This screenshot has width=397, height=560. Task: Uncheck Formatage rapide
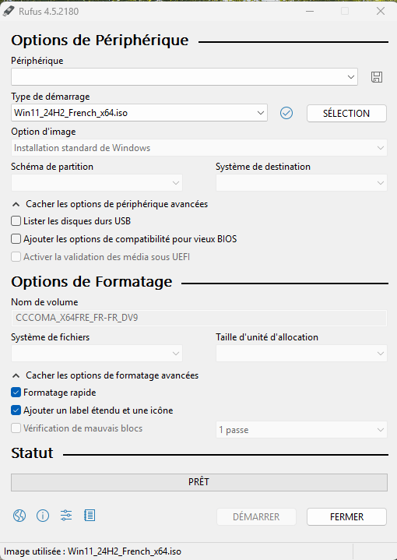[16, 393]
